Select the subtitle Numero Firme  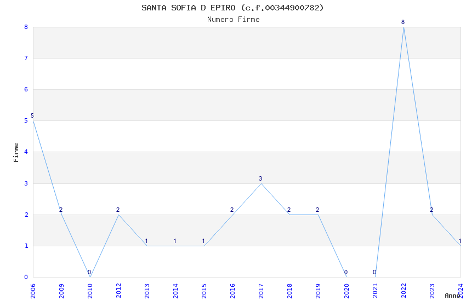(234, 19)
